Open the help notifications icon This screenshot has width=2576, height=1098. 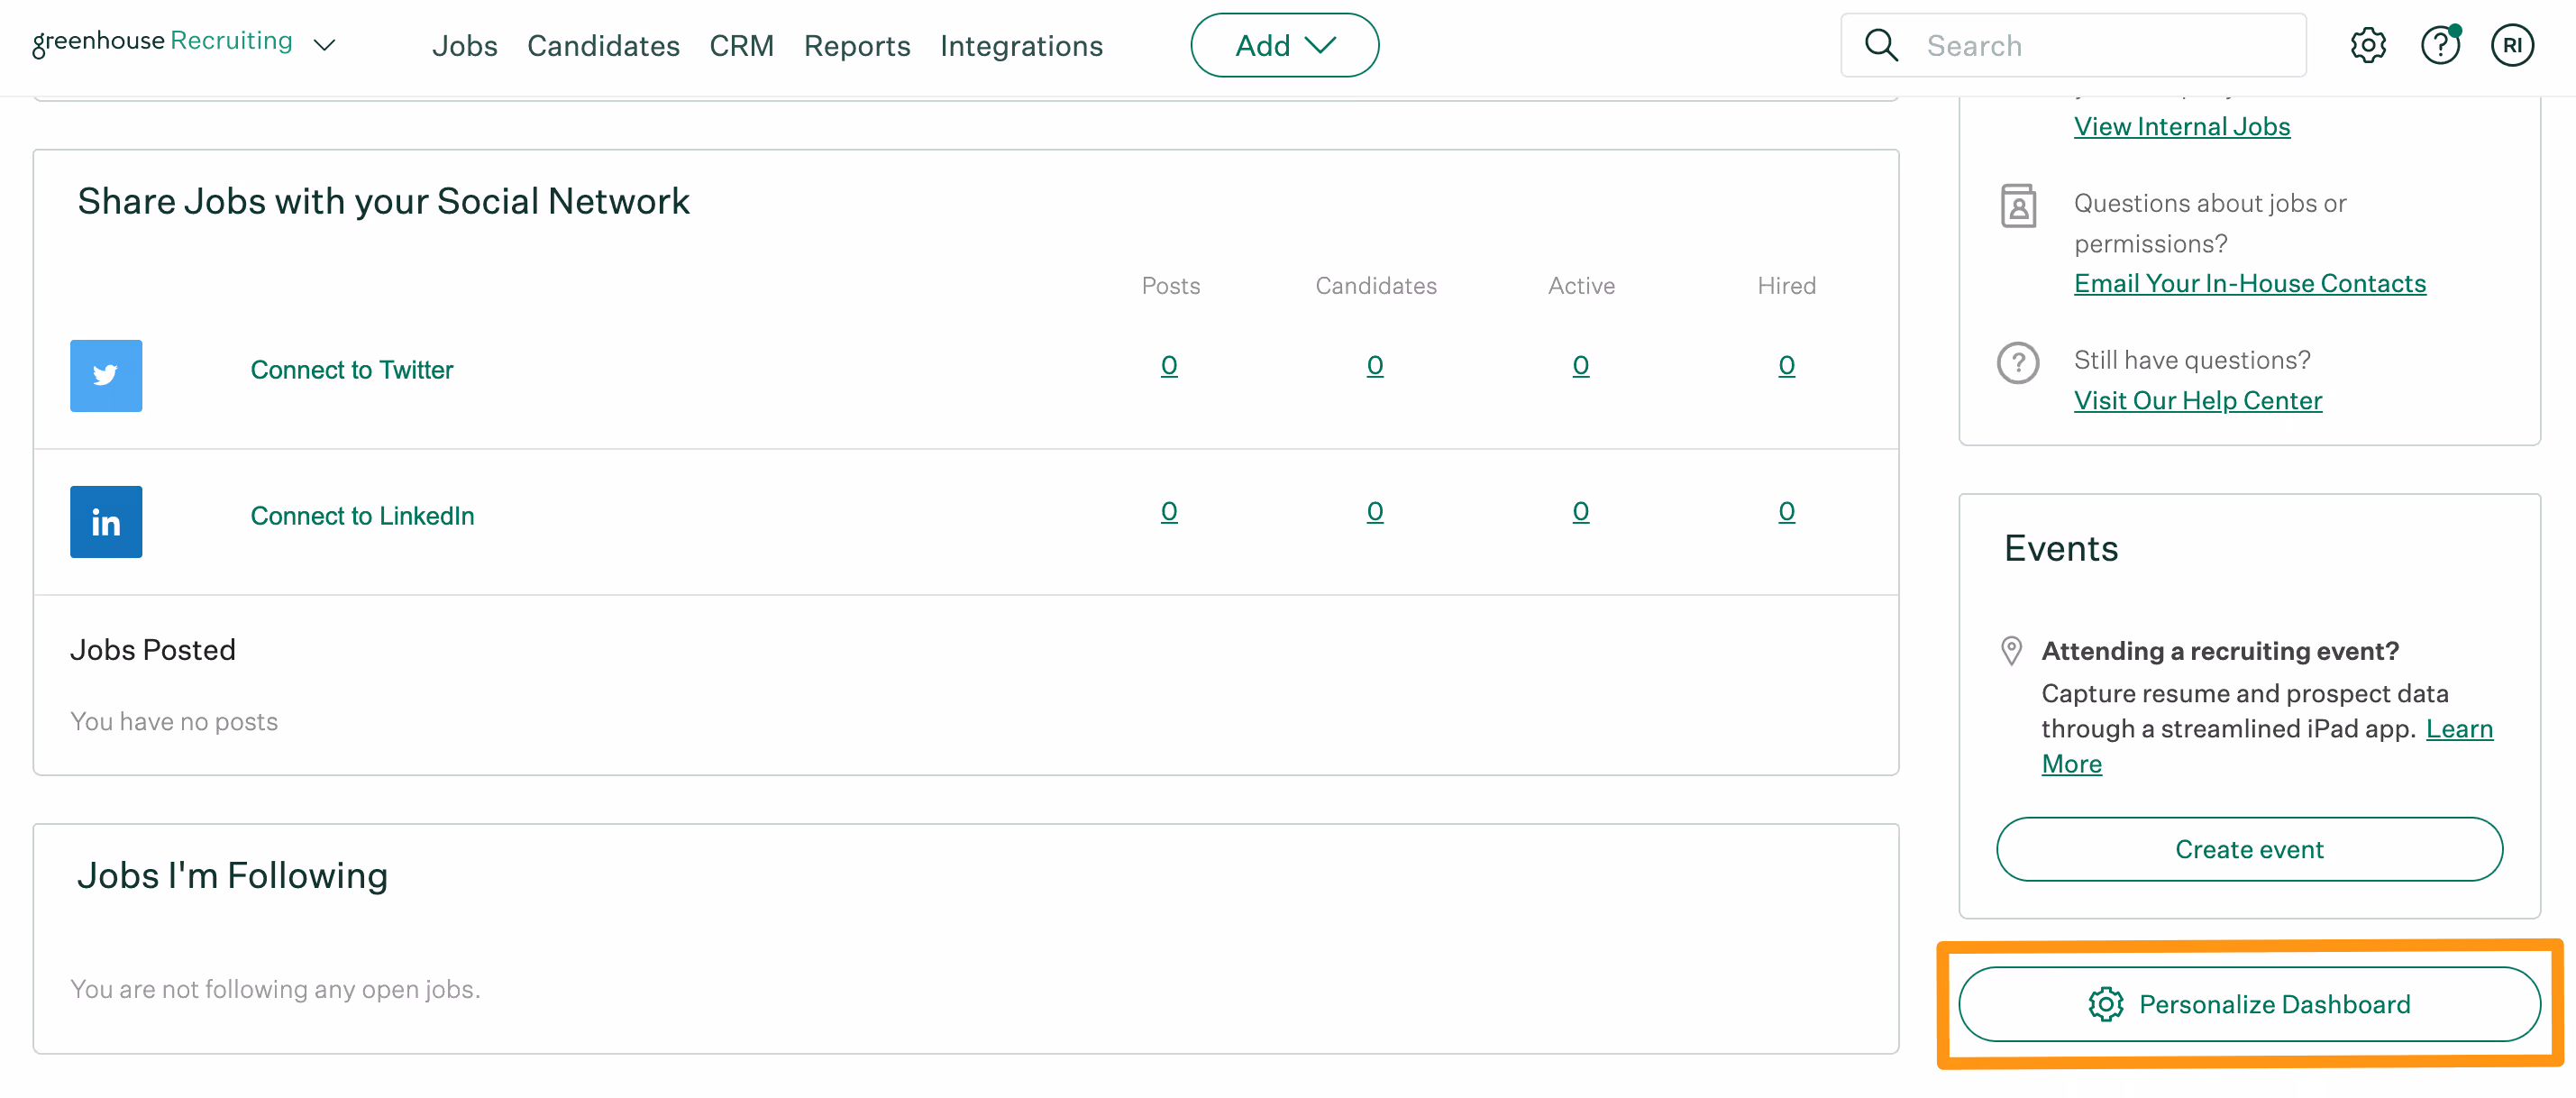point(2440,45)
